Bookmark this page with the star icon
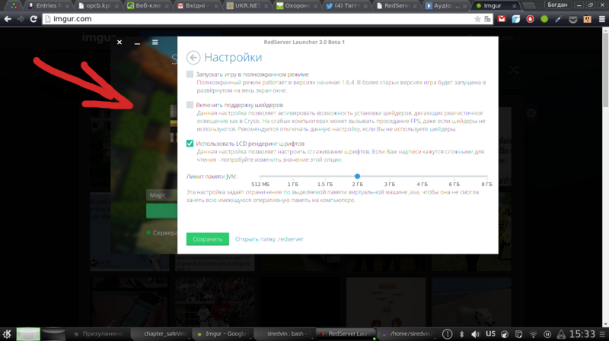Image resolution: width=609 pixels, height=341 pixels. (477, 19)
